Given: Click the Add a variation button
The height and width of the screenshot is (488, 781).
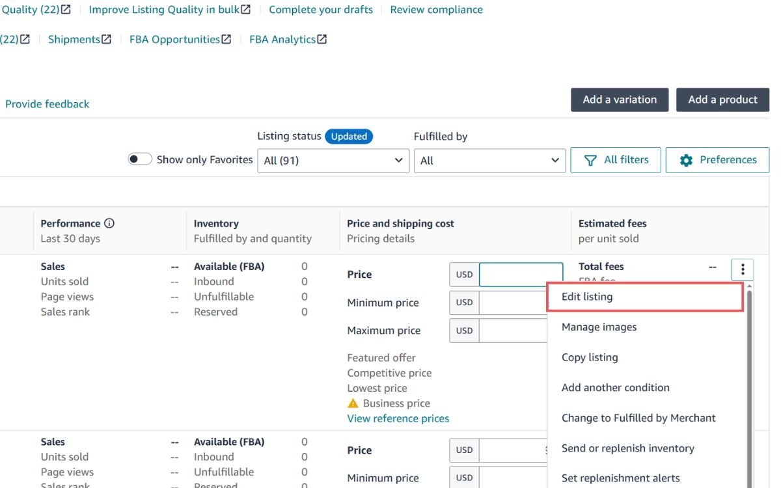Looking at the screenshot, I should 620,100.
